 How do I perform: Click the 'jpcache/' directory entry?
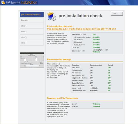[75, 106]
